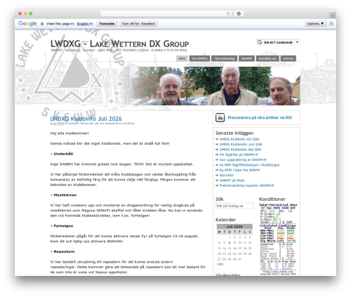The height and width of the screenshot is (297, 351).
Task: Click Turn off for: Swedish button
Action: click(x=138, y=24)
